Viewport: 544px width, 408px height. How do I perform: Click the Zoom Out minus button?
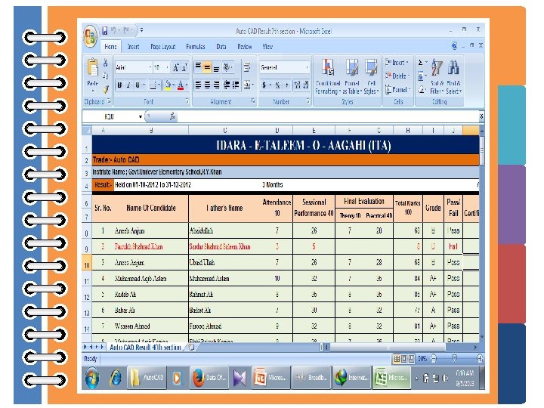tap(434, 359)
